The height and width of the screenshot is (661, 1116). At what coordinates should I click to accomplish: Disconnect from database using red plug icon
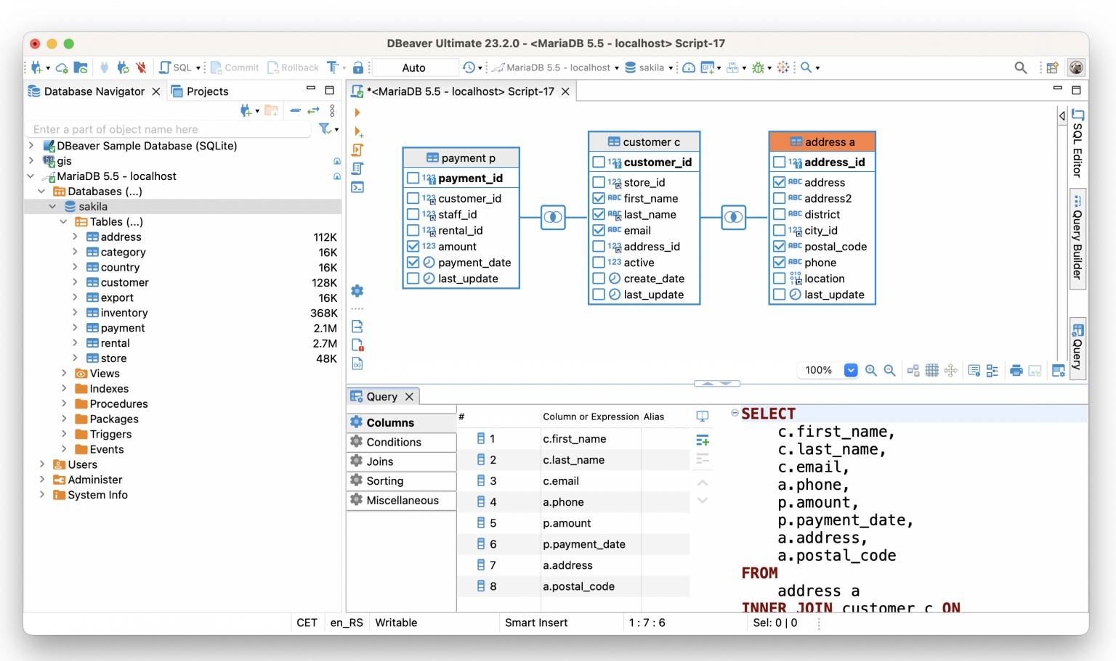tap(141, 67)
